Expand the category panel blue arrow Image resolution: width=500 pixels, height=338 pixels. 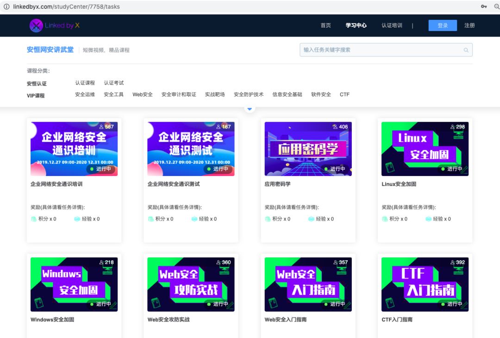point(250,109)
